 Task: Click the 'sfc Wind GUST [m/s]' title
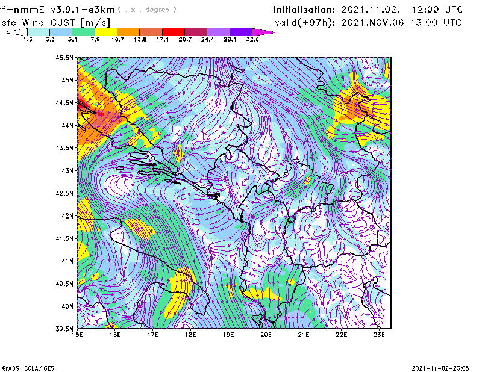(x=55, y=23)
